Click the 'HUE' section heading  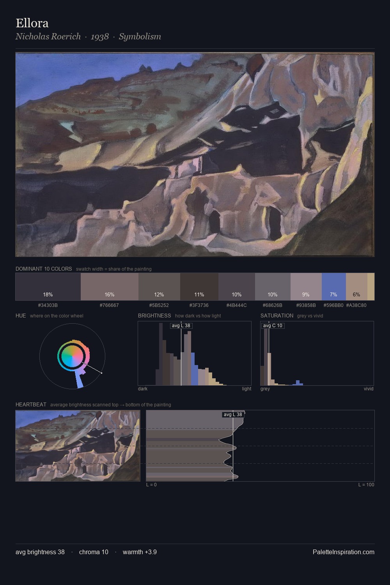21,316
